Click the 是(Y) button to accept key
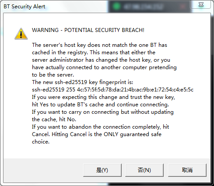The height and width of the screenshot is (186, 214). pos(102,170)
